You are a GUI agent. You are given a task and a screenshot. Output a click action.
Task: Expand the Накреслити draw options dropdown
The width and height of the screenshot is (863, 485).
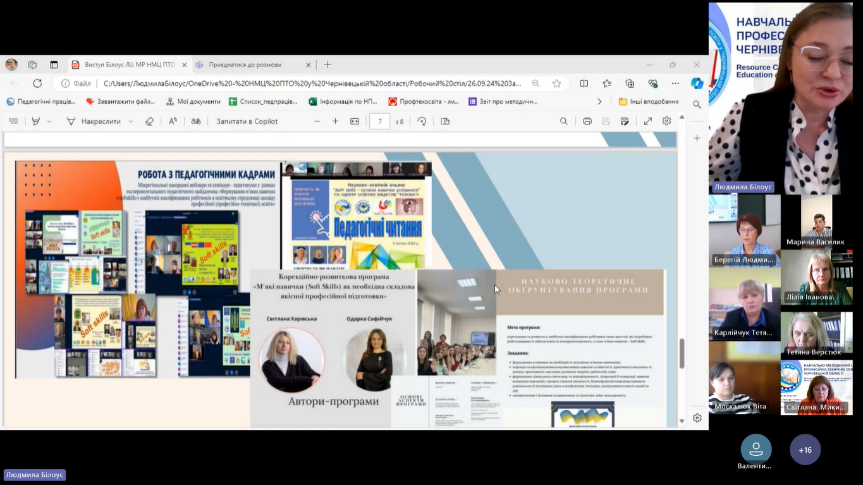point(131,121)
